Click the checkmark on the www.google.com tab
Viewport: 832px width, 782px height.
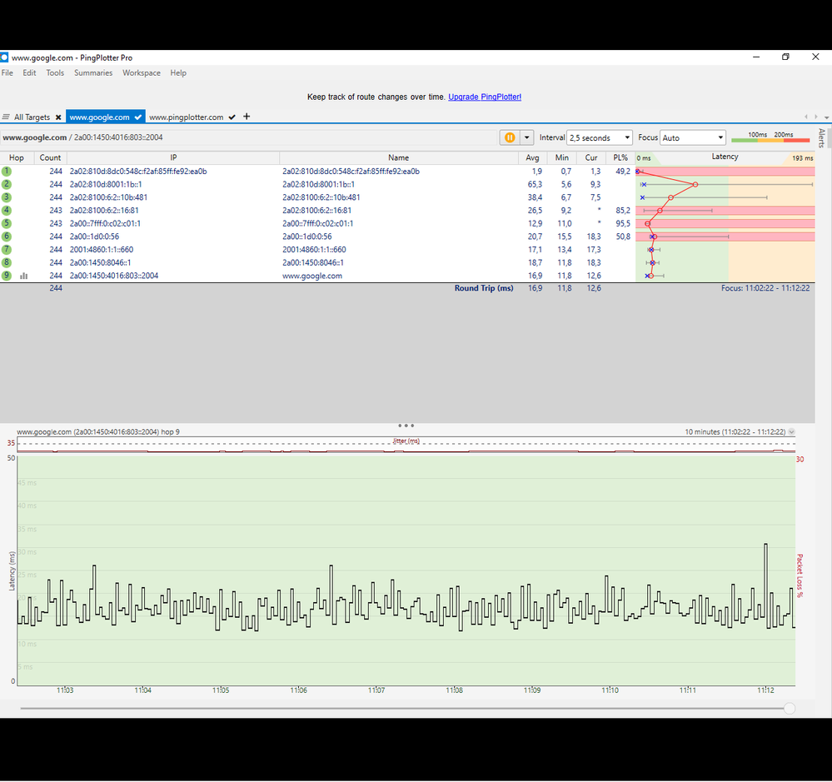pyautogui.click(x=138, y=117)
